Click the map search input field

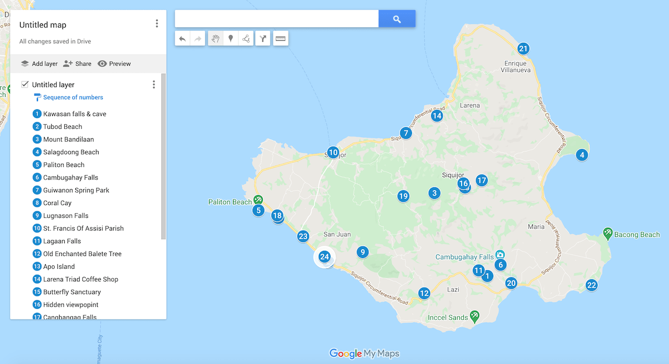277,19
